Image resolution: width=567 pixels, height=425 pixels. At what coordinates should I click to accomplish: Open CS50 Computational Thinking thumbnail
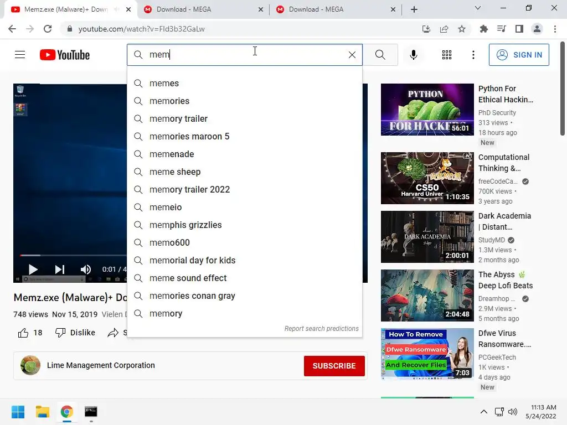pos(427,178)
